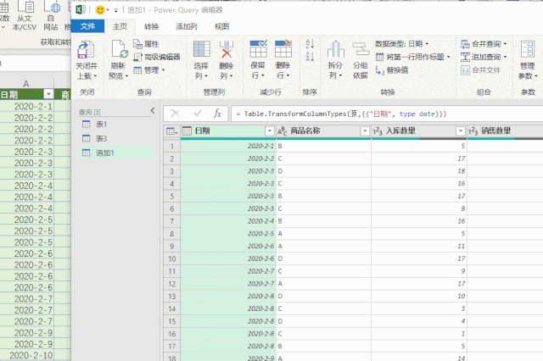Click the Refresh Preview icon

pos(119,49)
